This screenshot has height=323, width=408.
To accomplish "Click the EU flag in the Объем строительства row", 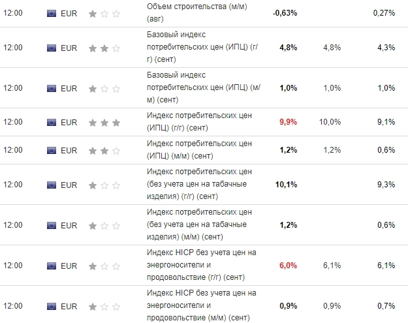I will (52, 13).
